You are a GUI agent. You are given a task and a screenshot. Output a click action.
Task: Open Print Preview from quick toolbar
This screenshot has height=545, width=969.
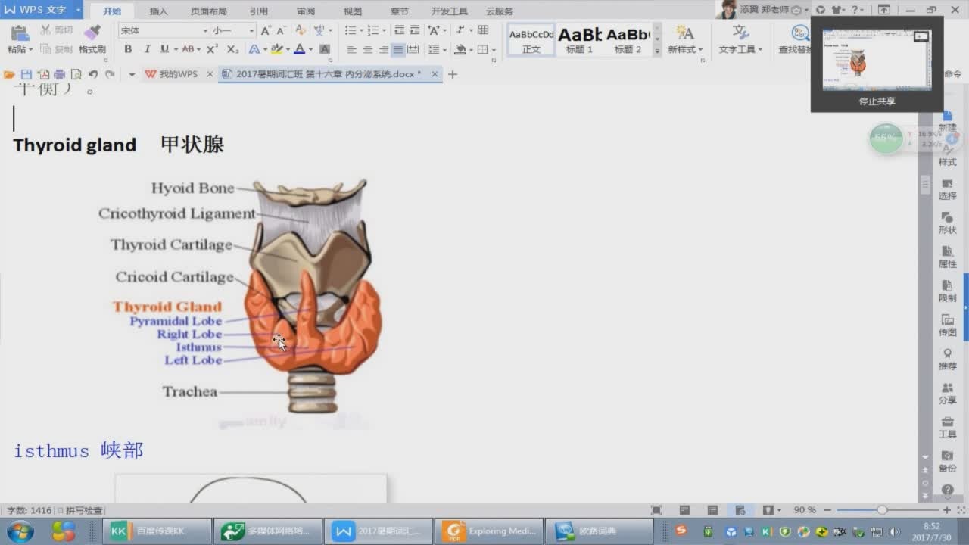pyautogui.click(x=76, y=74)
